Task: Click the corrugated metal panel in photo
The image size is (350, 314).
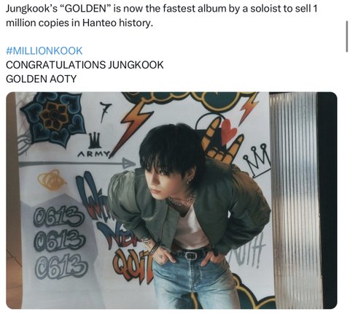Action: tap(294, 199)
